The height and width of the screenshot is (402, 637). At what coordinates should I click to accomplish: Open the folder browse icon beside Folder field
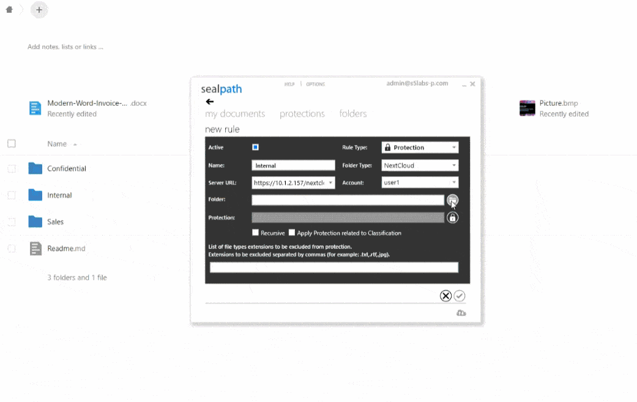click(x=453, y=200)
